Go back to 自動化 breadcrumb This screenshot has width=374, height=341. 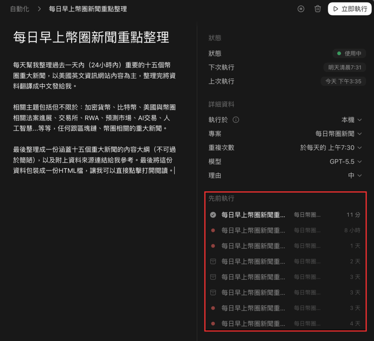tap(20, 9)
